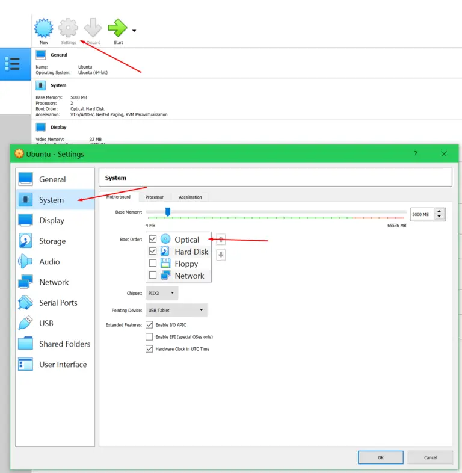The width and height of the screenshot is (462, 473).
Task: Move boot item up with arrow button
Action: point(221,240)
